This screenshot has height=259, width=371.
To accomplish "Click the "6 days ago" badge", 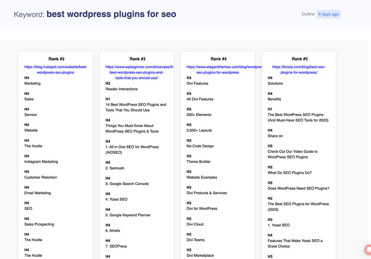I will (x=328, y=14).
